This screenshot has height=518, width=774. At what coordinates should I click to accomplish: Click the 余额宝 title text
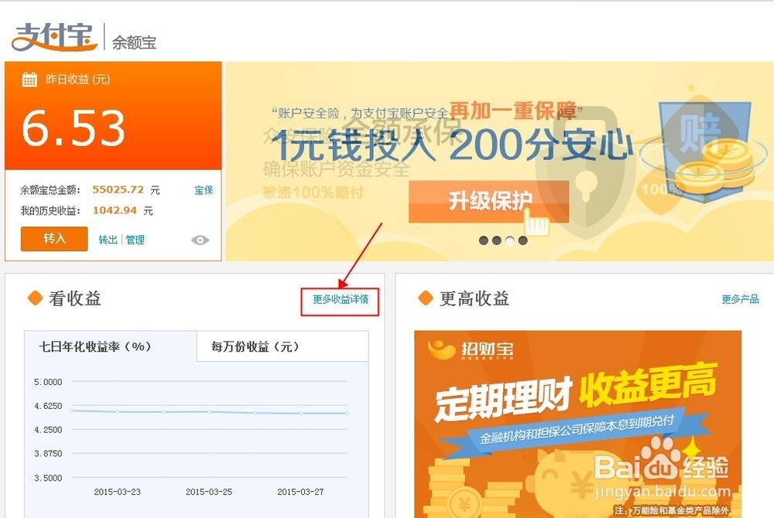tap(134, 43)
